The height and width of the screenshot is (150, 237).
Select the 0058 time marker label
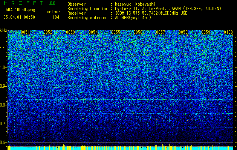(183, 32)
